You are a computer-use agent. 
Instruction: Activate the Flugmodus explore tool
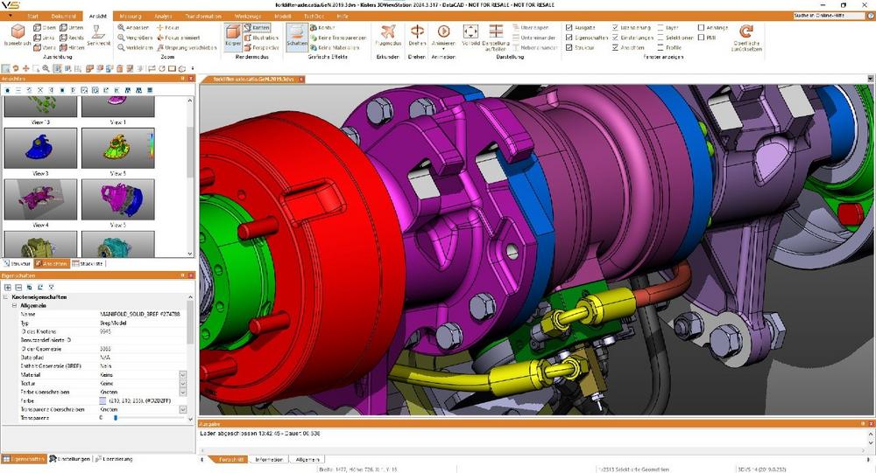pos(386,35)
